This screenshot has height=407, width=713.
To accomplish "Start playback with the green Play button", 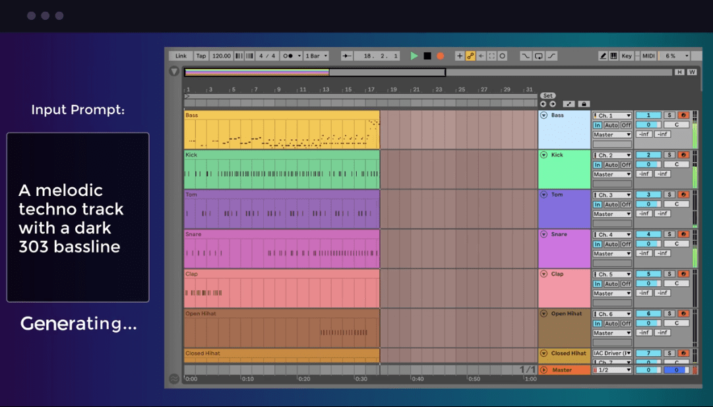I will 414,56.
